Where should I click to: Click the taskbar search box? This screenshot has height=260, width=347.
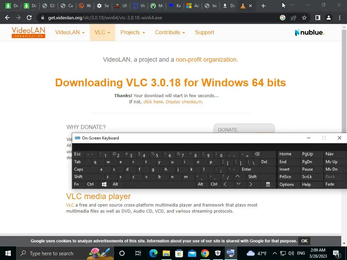pos(65,253)
